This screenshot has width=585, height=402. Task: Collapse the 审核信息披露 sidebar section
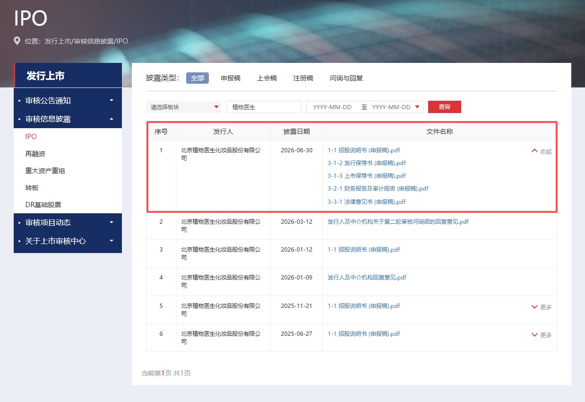pos(68,119)
